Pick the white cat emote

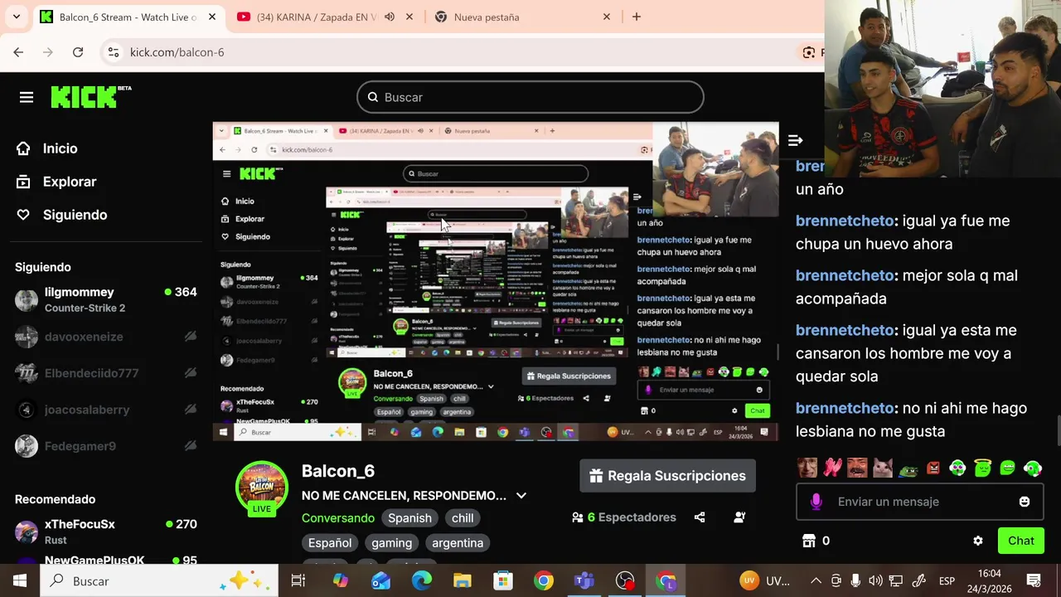[883, 468]
